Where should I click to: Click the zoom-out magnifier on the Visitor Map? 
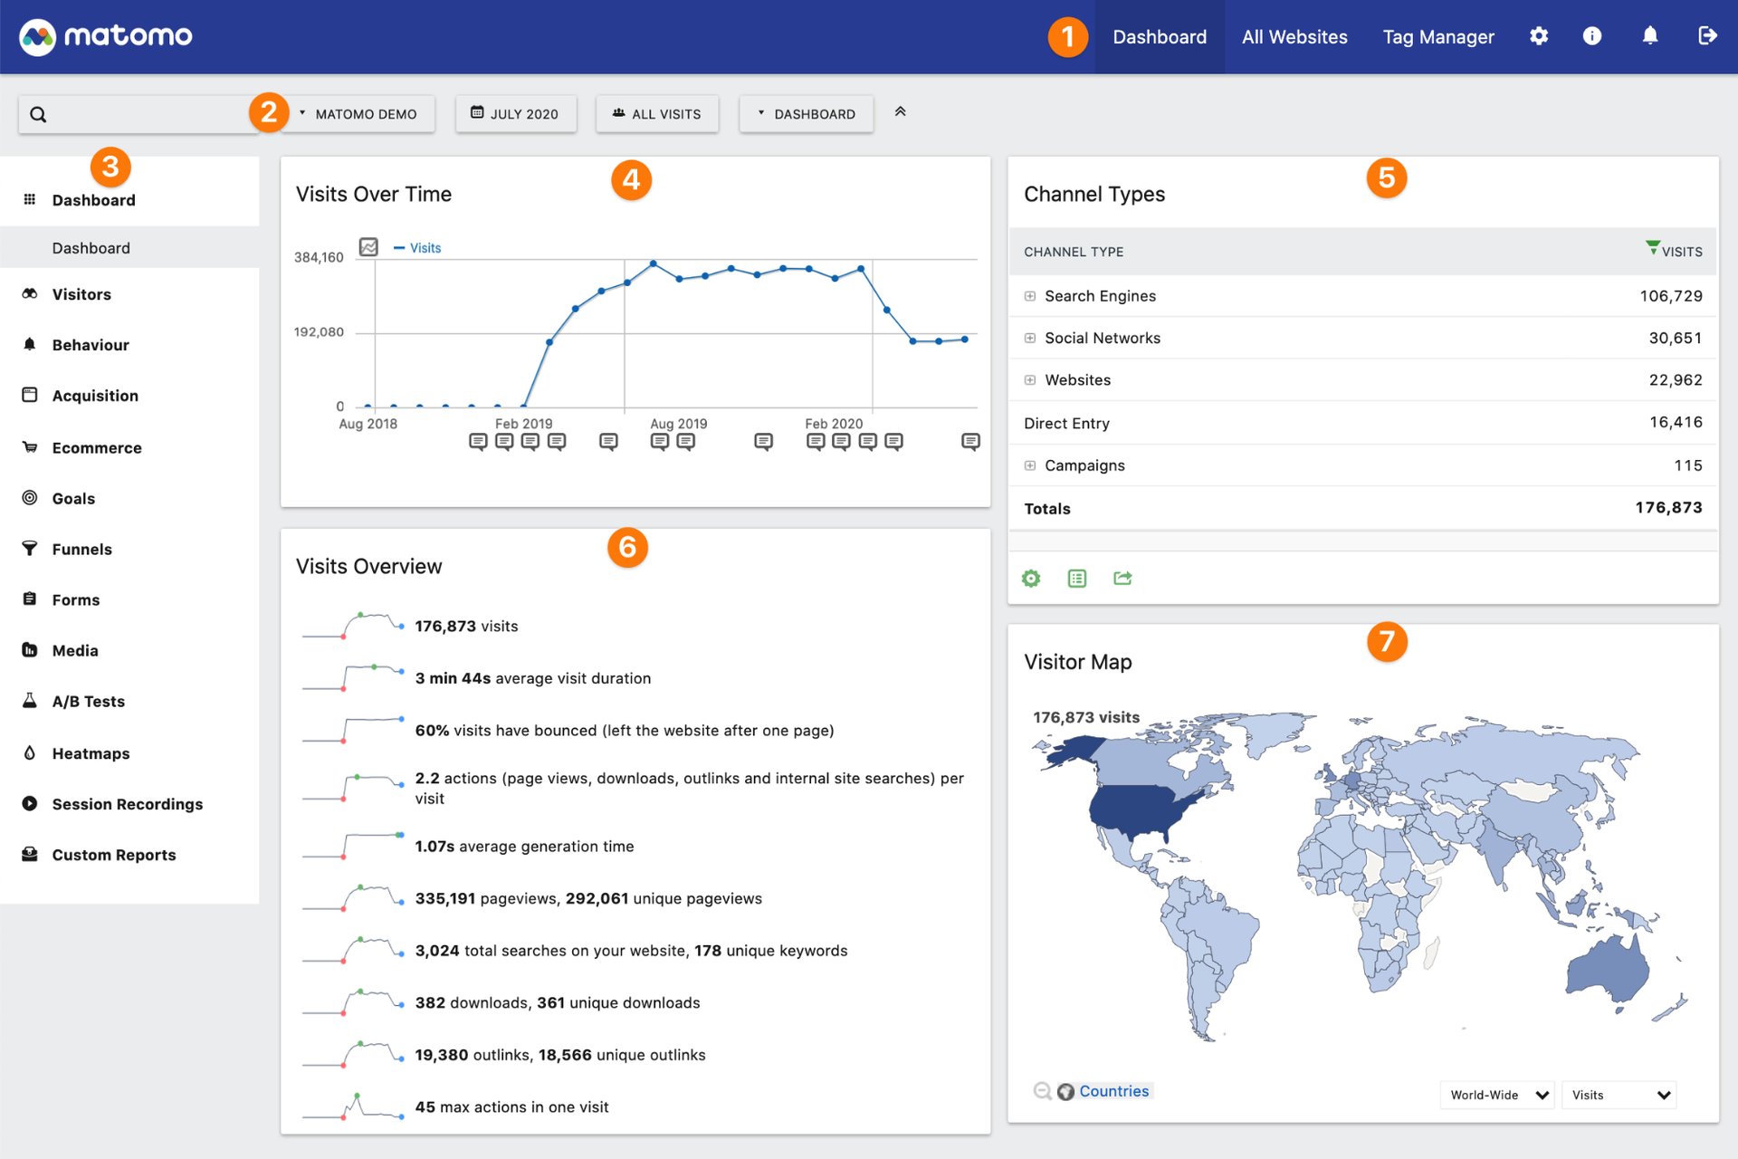(1042, 1091)
